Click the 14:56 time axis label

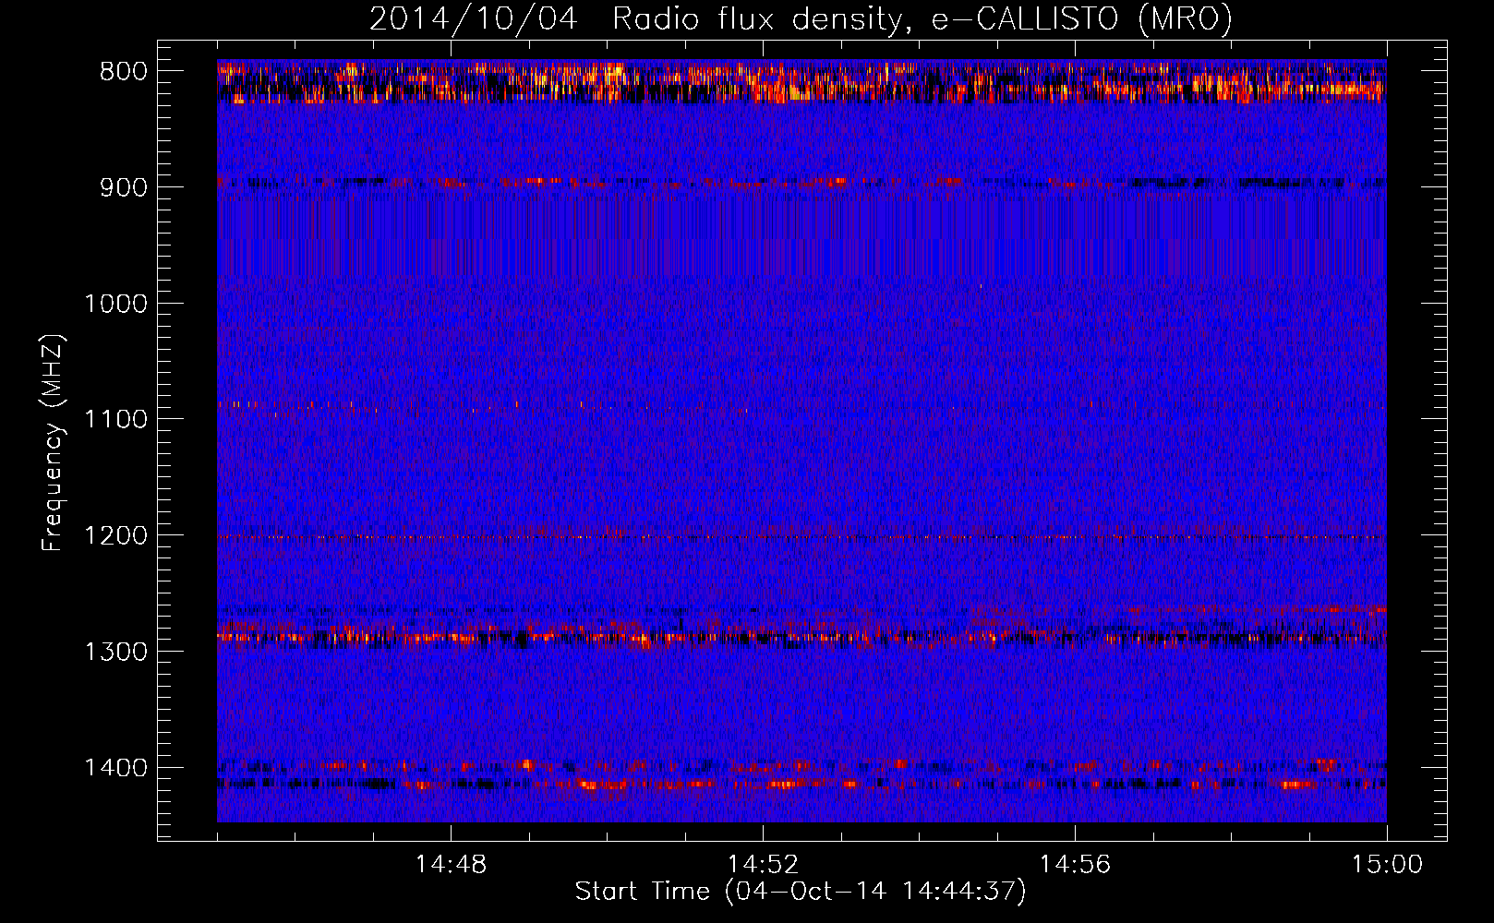pyautogui.click(x=1075, y=865)
